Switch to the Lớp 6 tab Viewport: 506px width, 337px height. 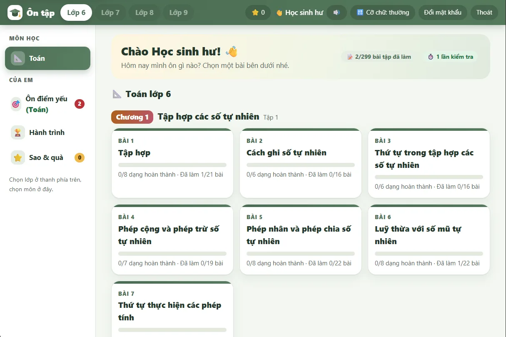[x=76, y=12]
